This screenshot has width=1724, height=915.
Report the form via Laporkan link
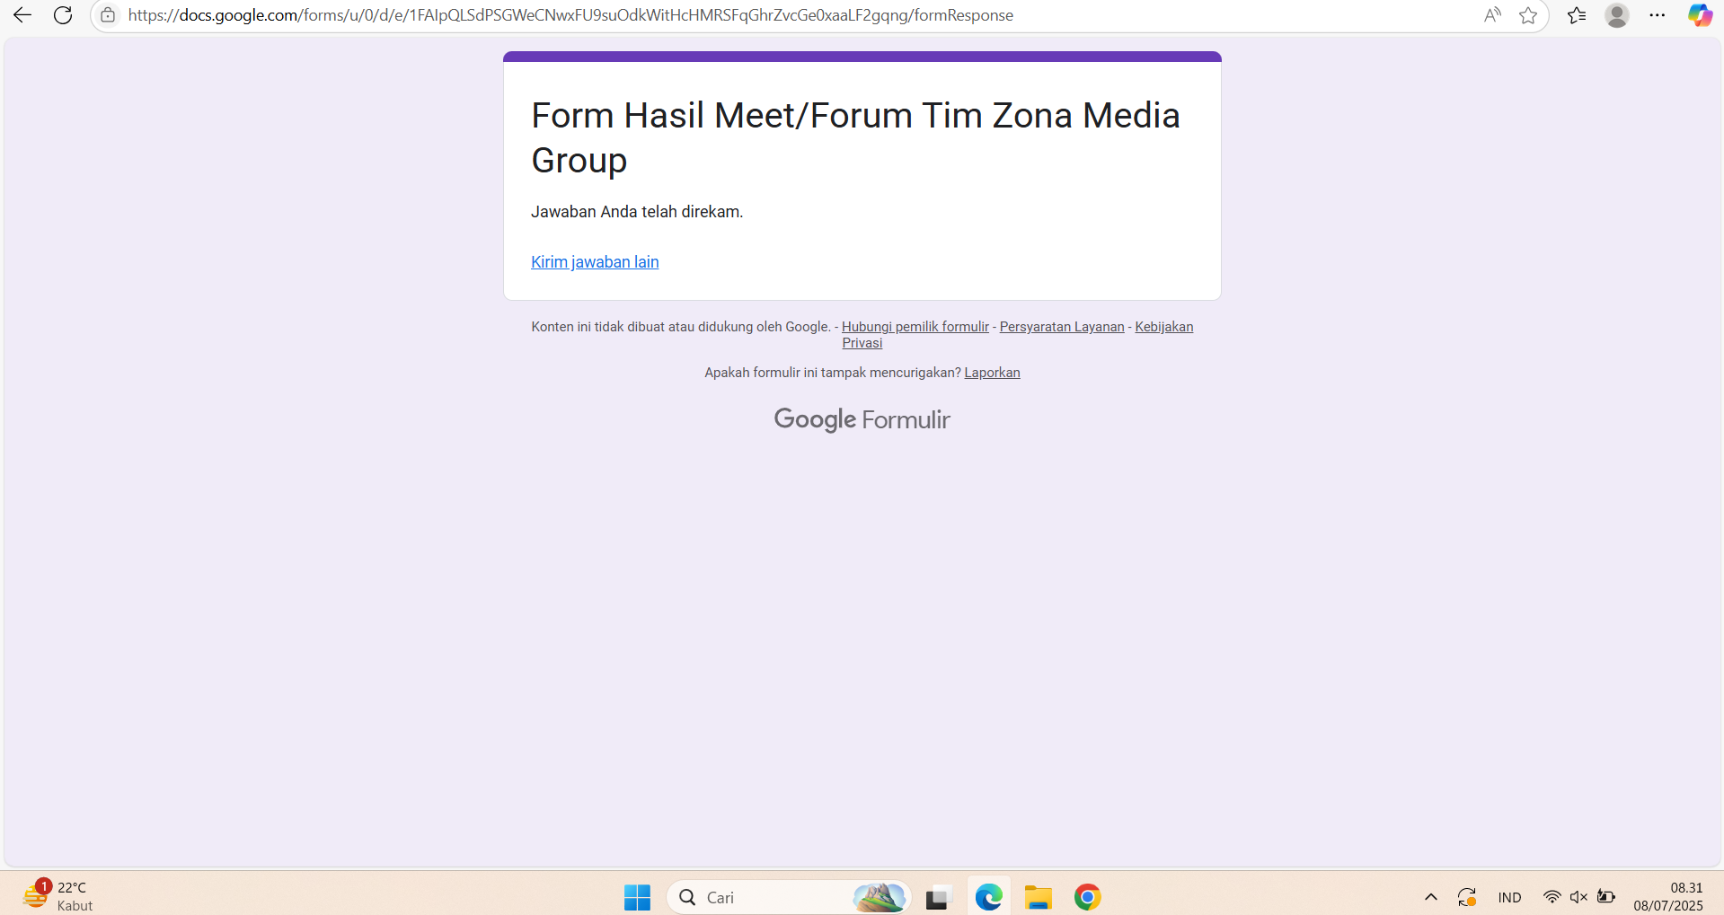(992, 372)
